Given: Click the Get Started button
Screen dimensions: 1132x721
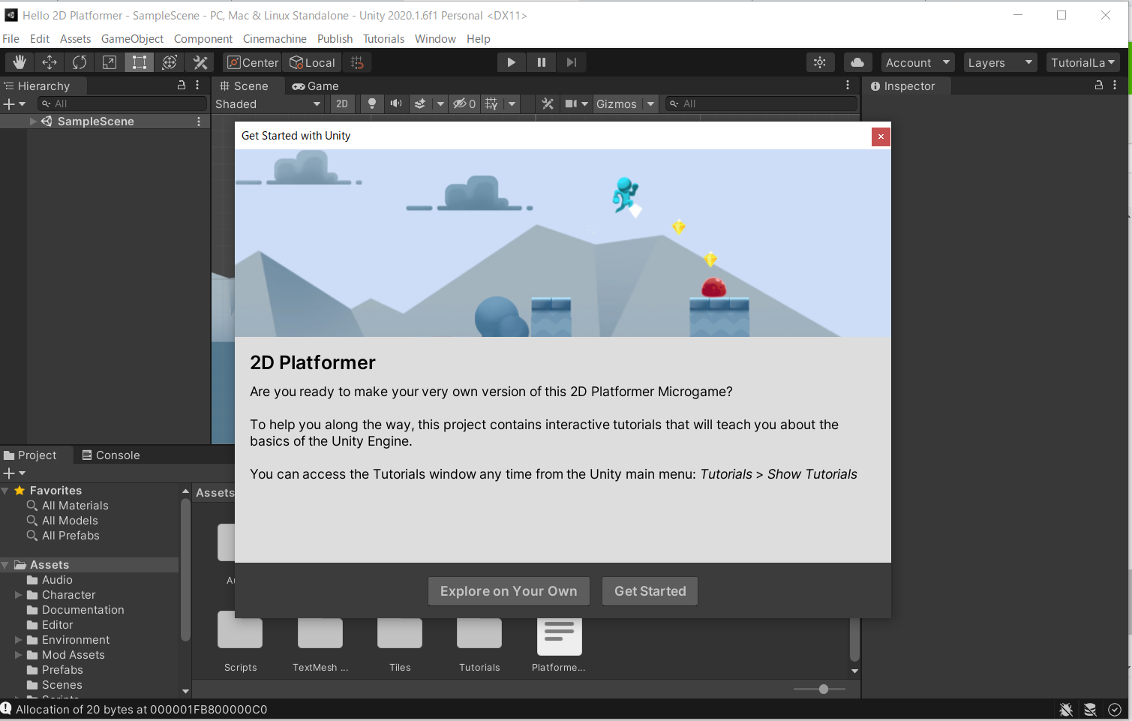Looking at the screenshot, I should (650, 590).
